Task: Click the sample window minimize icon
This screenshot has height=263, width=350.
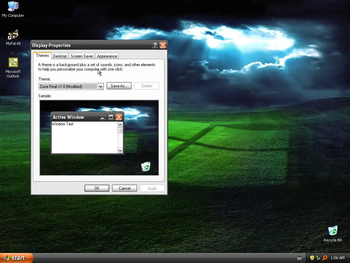Action: pos(103,117)
